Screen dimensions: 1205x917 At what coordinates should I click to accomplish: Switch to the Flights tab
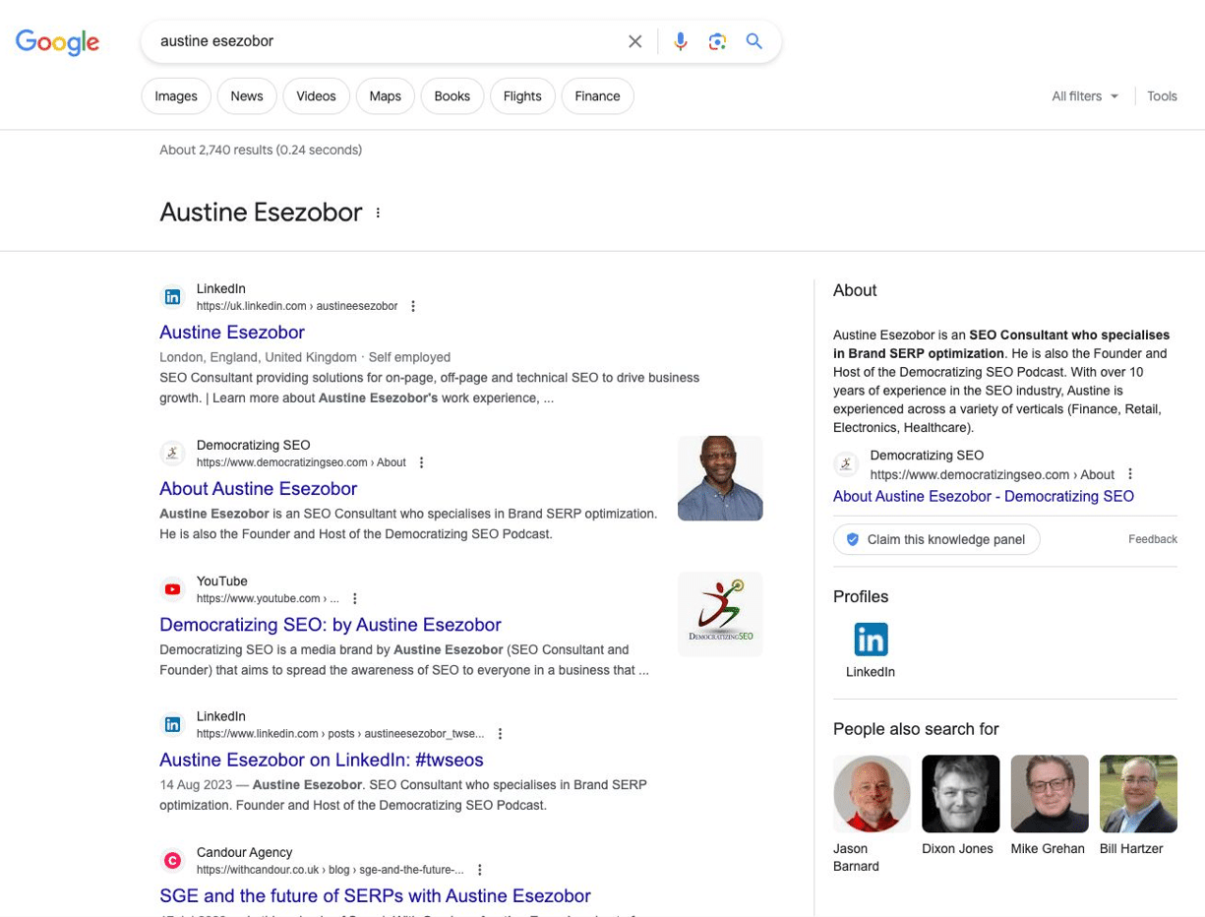point(522,96)
